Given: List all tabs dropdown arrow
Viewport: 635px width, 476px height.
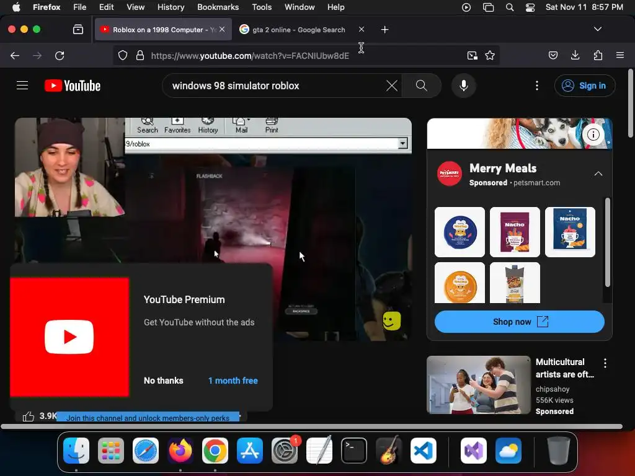Looking at the screenshot, I should (x=598, y=29).
